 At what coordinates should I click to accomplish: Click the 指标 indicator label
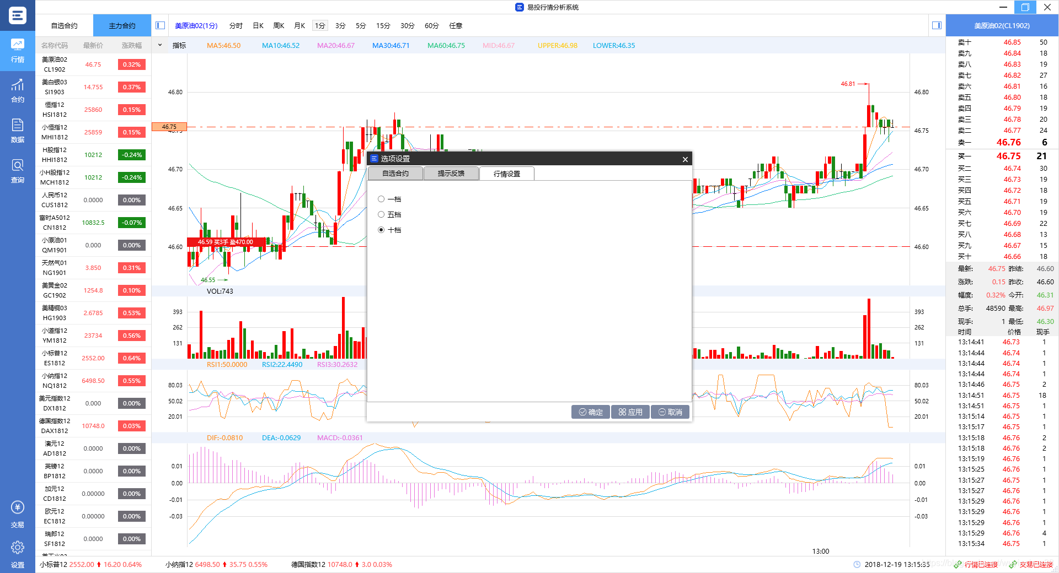(179, 45)
